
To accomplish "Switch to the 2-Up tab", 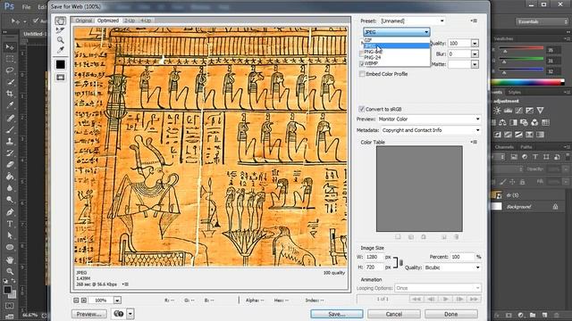I will (130, 21).
